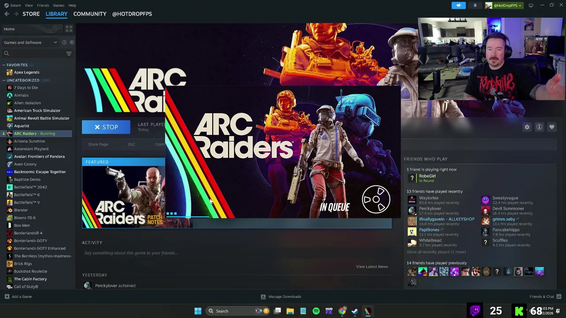Viewport: 566px width, 318px height.
Task: Select Apex Legends in favorites
Action: pyautogui.click(x=27, y=72)
